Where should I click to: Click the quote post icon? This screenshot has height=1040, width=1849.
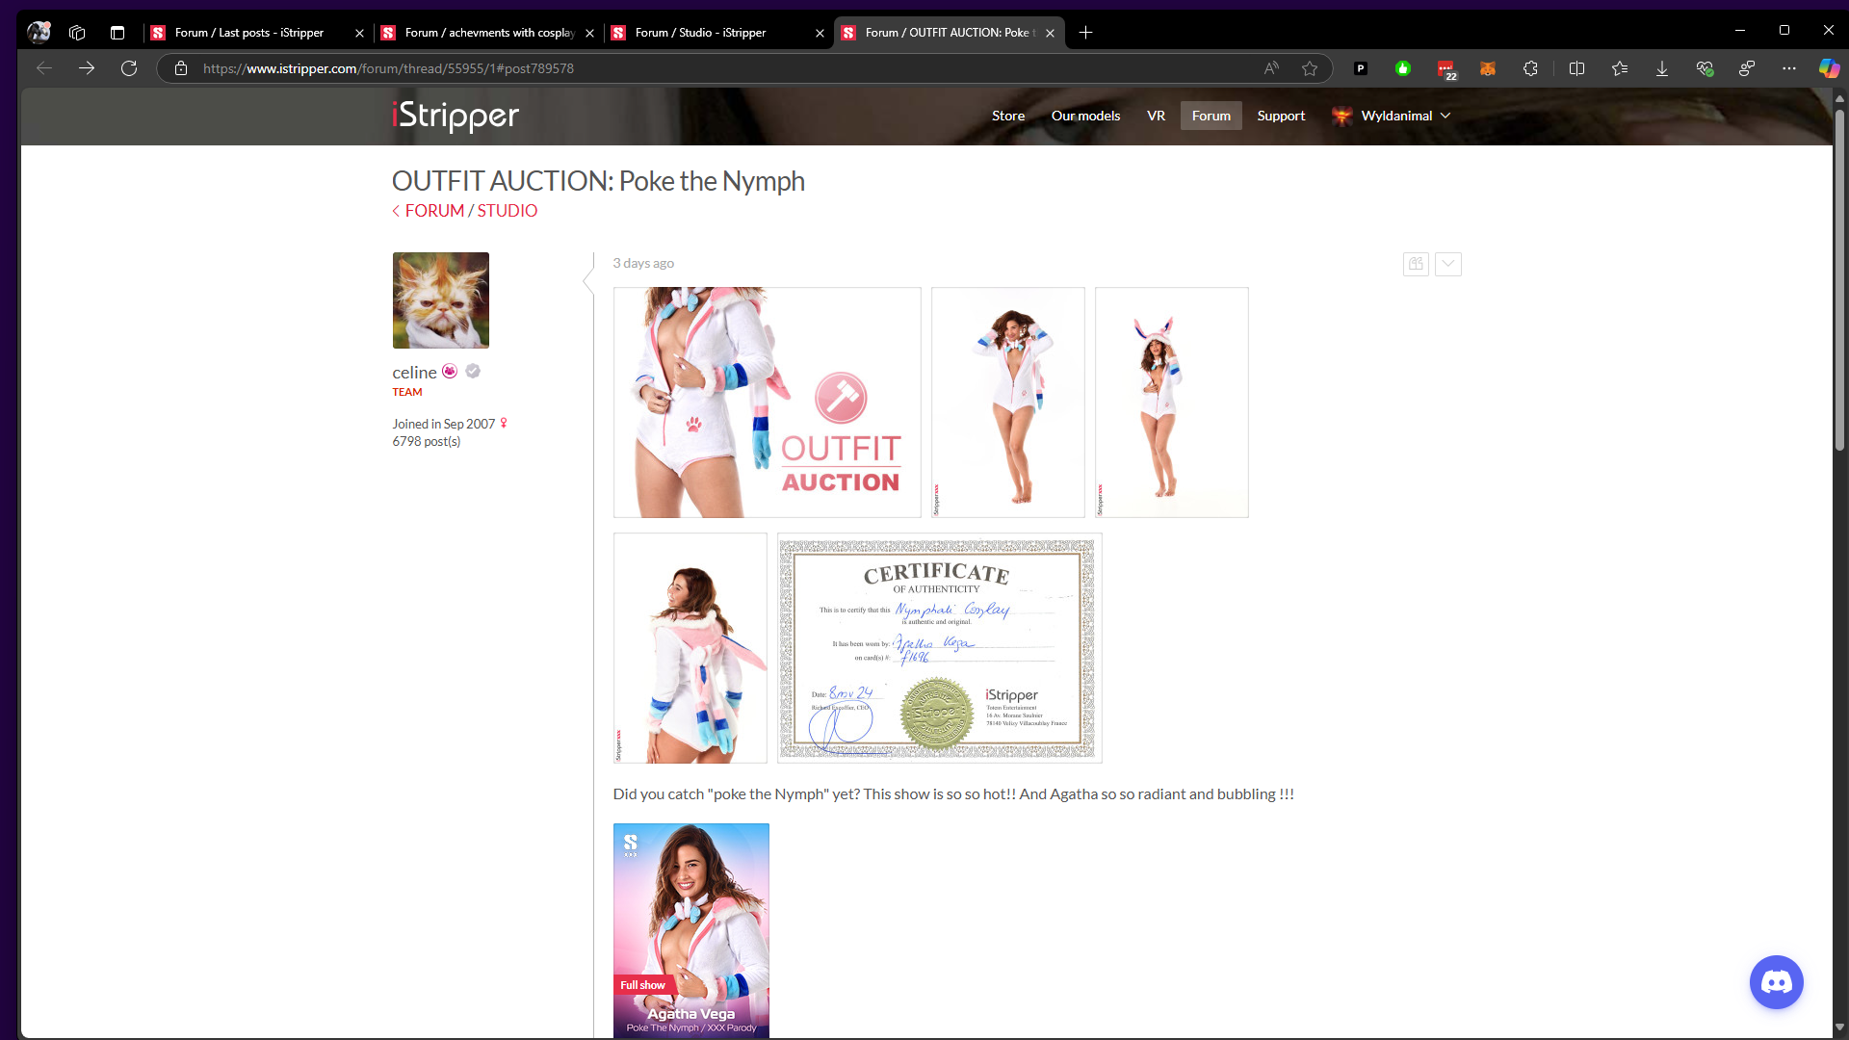click(x=1416, y=264)
